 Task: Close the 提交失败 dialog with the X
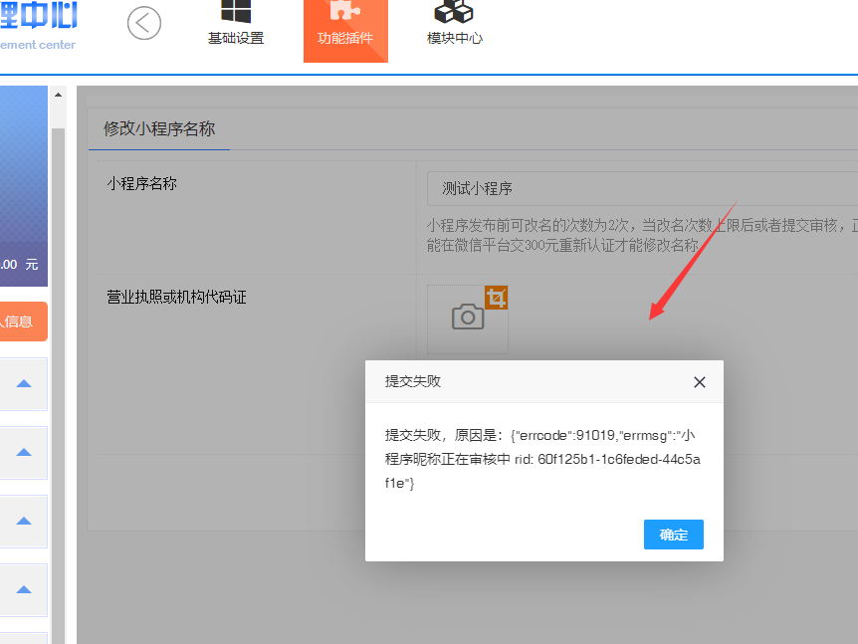[699, 382]
